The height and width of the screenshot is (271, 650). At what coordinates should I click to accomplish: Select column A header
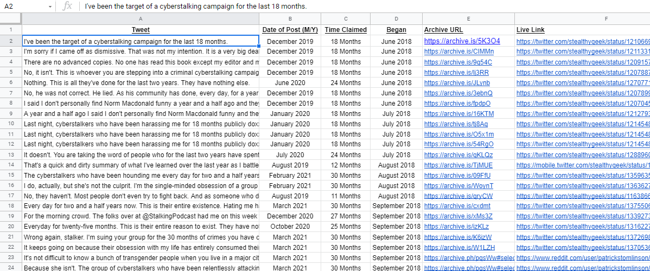pyautogui.click(x=141, y=18)
